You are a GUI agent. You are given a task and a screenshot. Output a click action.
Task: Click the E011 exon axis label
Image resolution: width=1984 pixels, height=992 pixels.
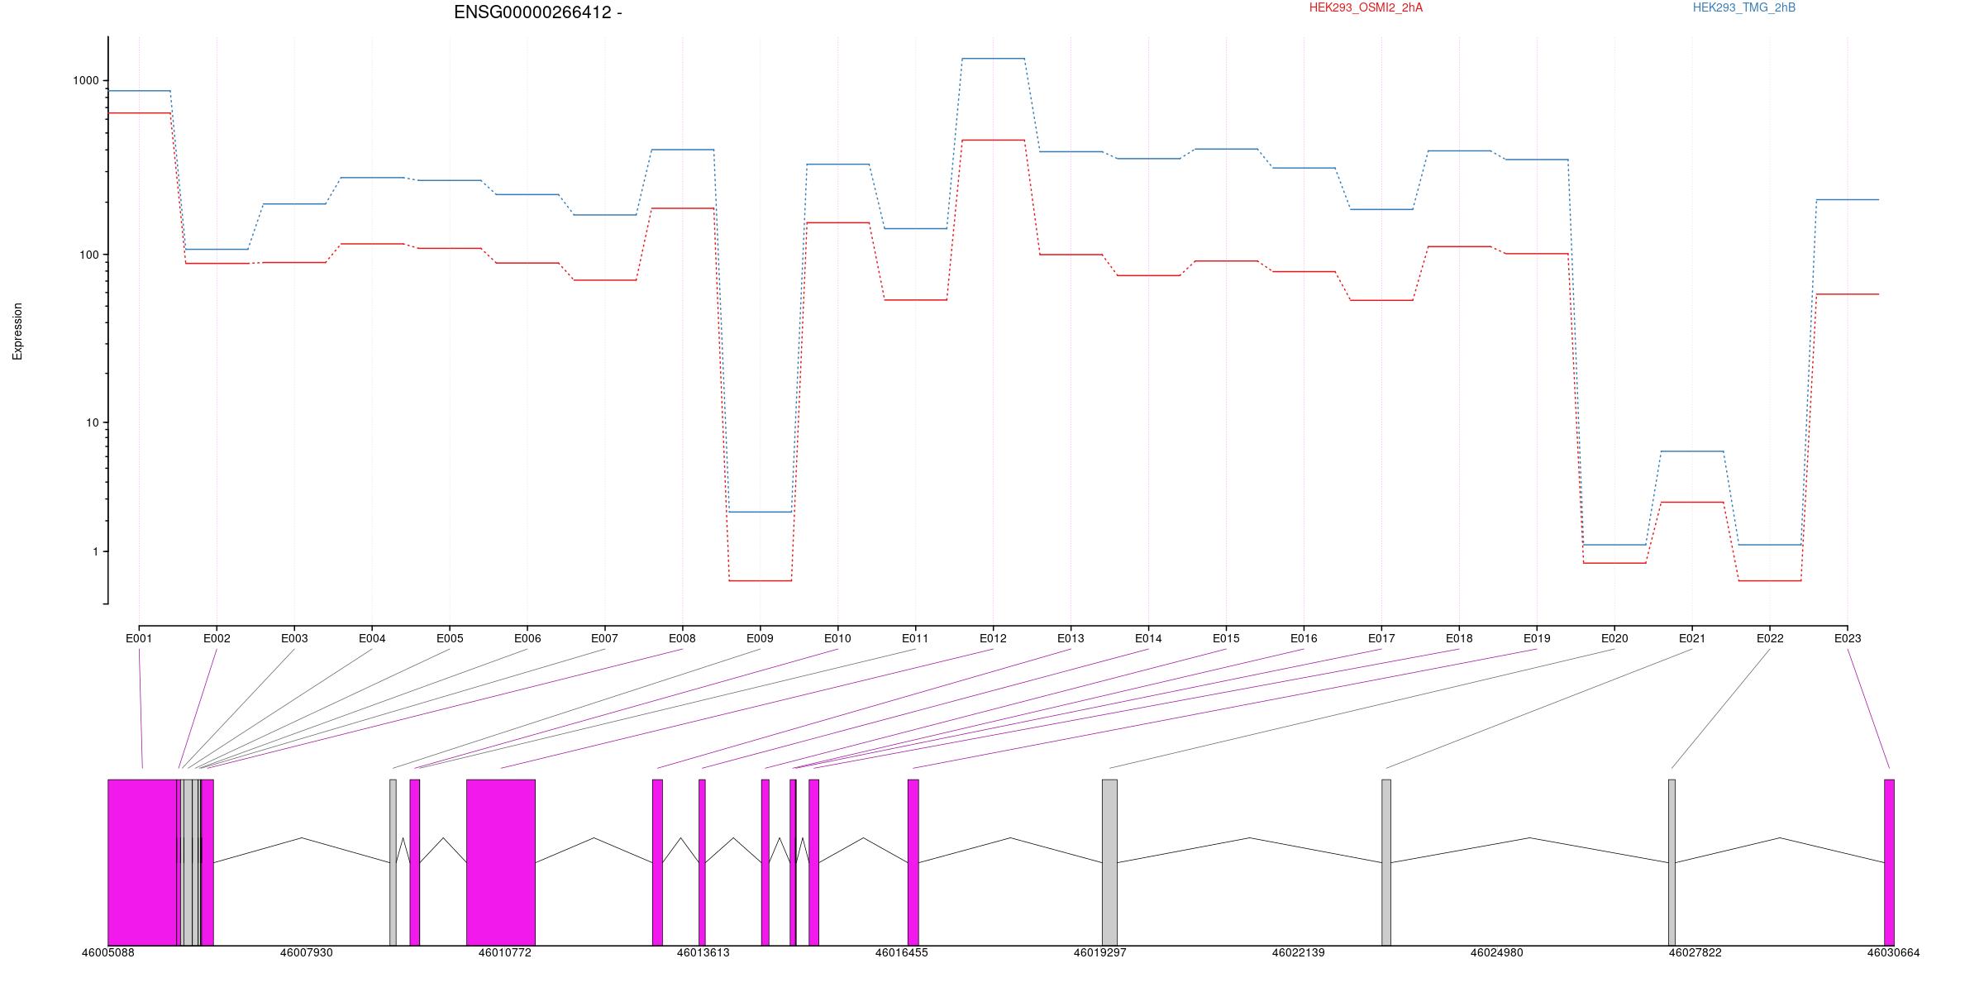coord(915,638)
